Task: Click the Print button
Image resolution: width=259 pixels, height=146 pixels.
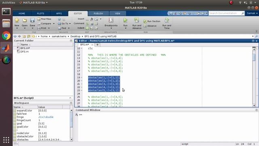Action: click(42, 28)
